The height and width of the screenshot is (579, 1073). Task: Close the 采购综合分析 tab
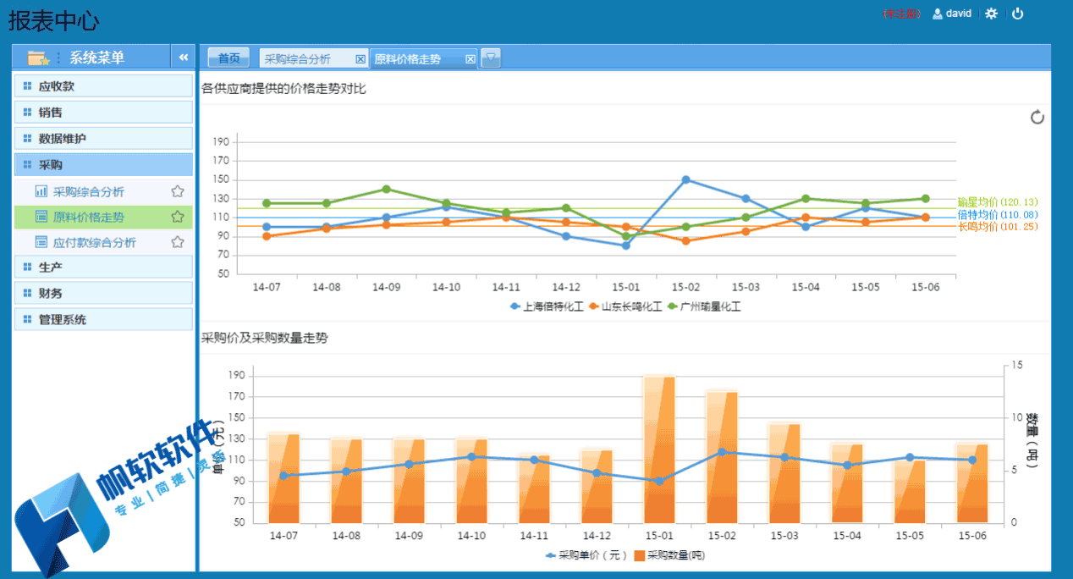point(360,59)
